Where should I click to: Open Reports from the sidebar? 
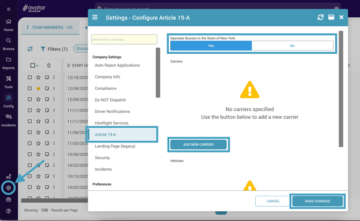pyautogui.click(x=9, y=63)
